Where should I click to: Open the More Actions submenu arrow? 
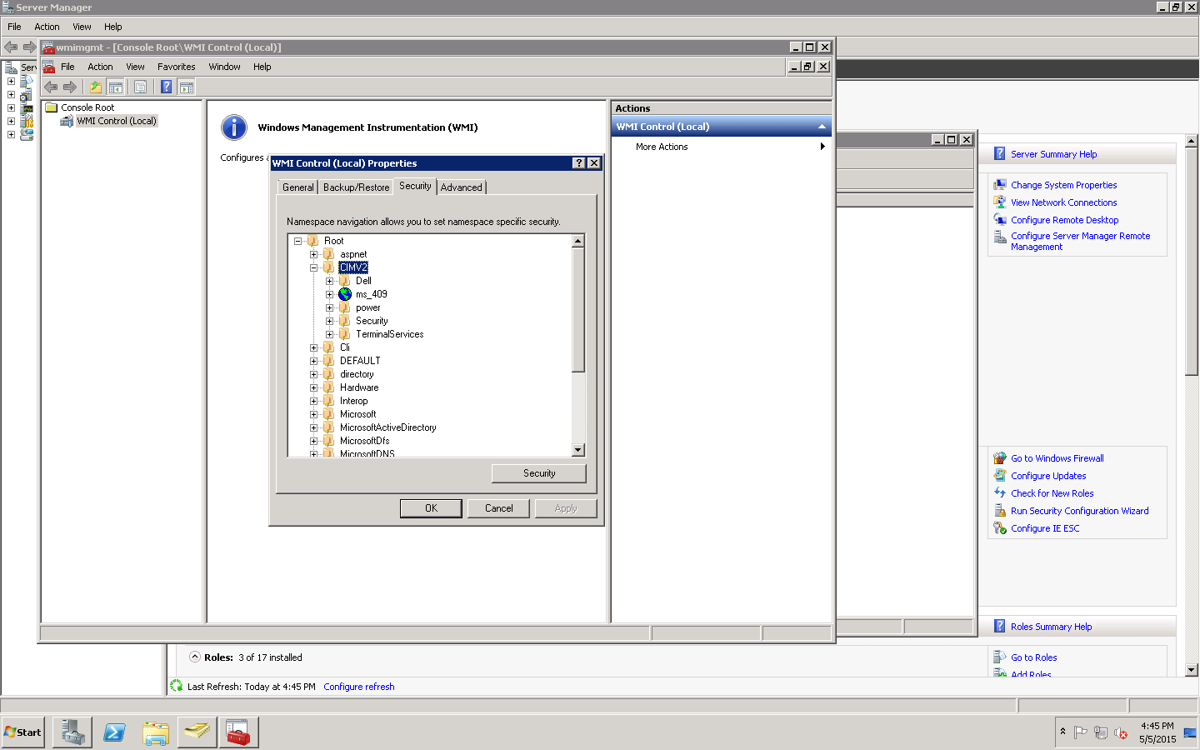point(822,147)
